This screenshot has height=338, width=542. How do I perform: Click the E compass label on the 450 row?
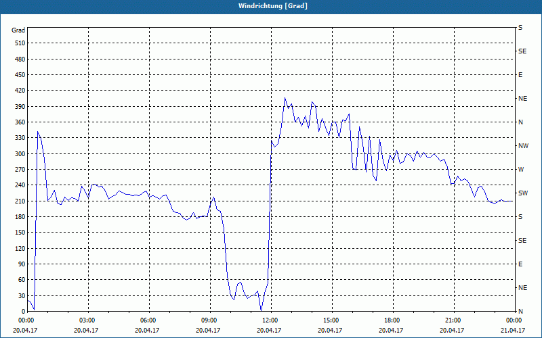point(520,75)
